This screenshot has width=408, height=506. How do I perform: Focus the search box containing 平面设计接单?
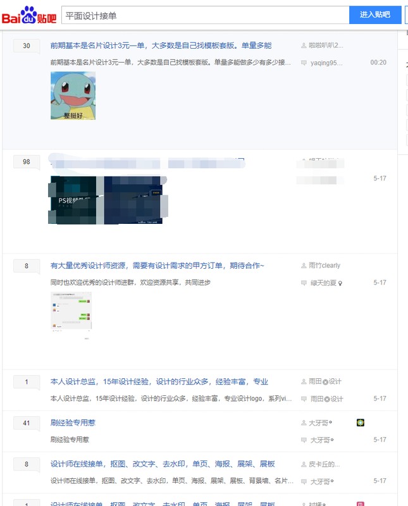pyautogui.click(x=206, y=15)
